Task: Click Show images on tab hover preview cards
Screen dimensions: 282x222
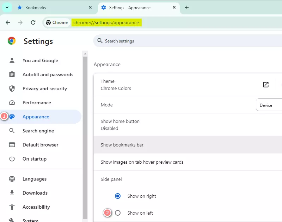Action: [188, 162]
